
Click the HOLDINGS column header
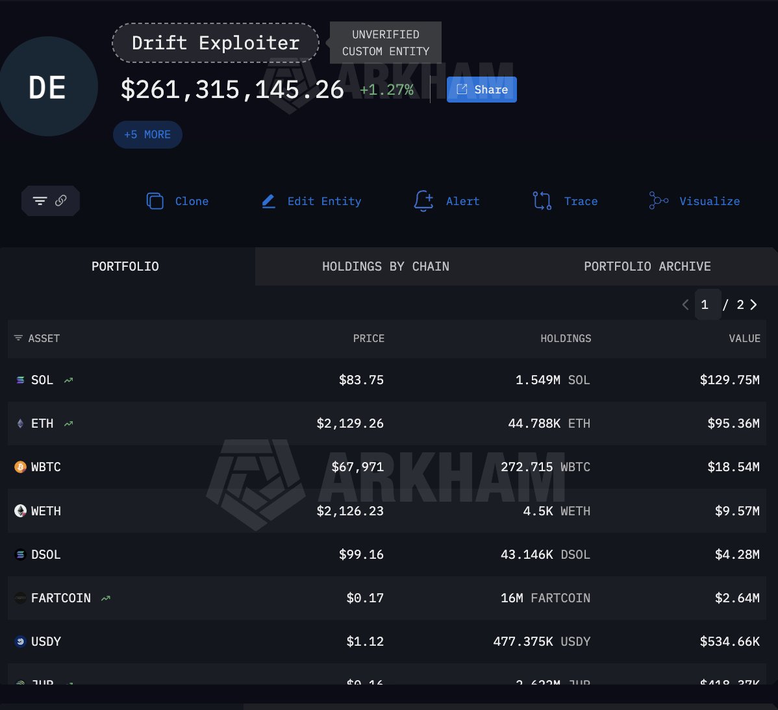pos(566,338)
